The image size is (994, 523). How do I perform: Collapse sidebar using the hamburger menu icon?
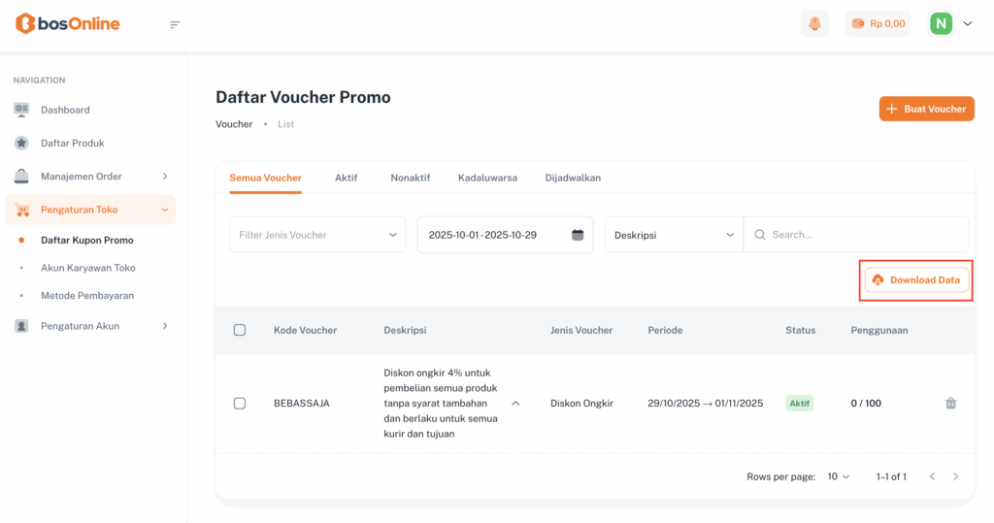click(x=176, y=24)
